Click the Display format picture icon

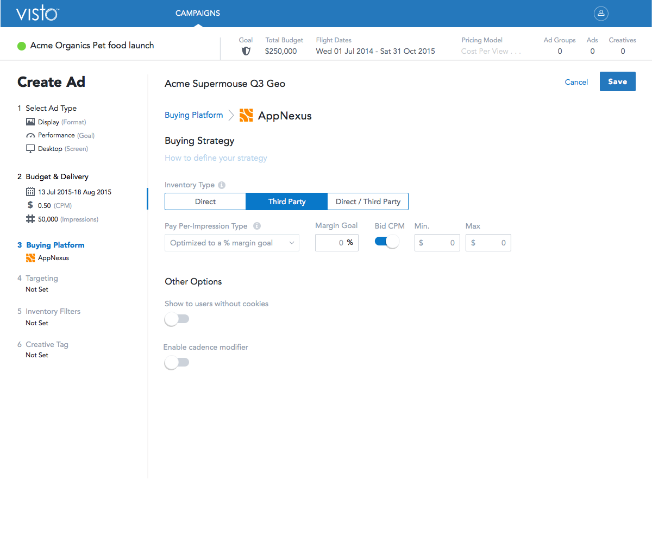[30, 122]
